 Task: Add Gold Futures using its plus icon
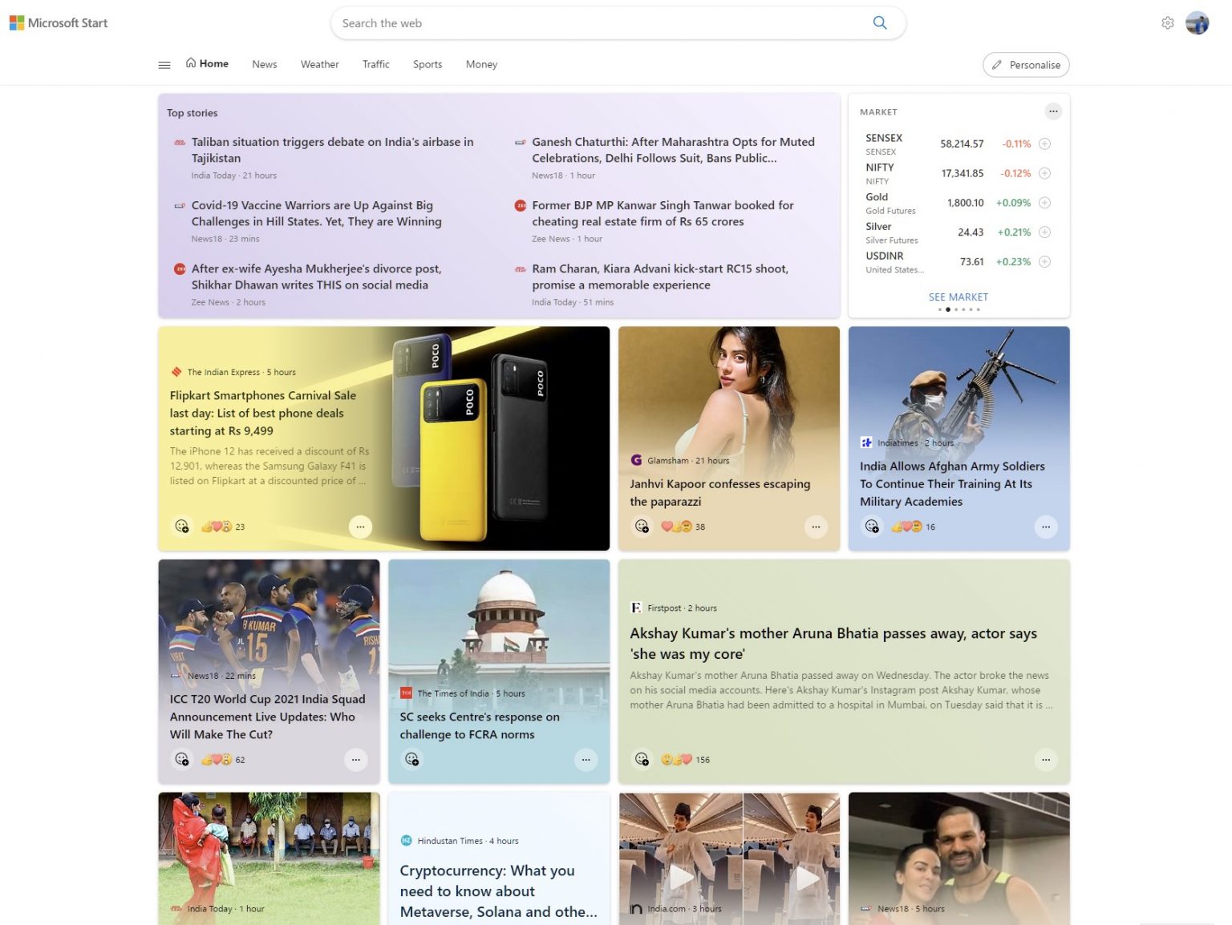(1045, 203)
